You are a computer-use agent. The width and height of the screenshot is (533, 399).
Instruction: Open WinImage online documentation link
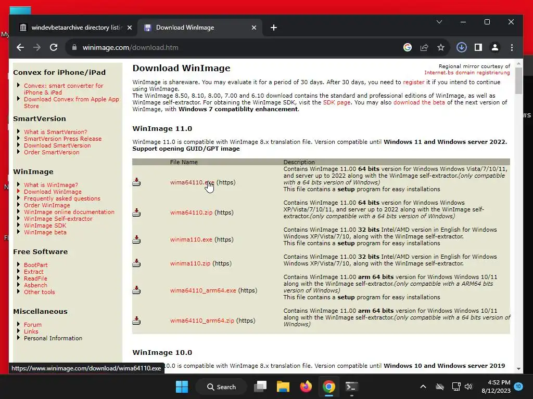(69, 212)
